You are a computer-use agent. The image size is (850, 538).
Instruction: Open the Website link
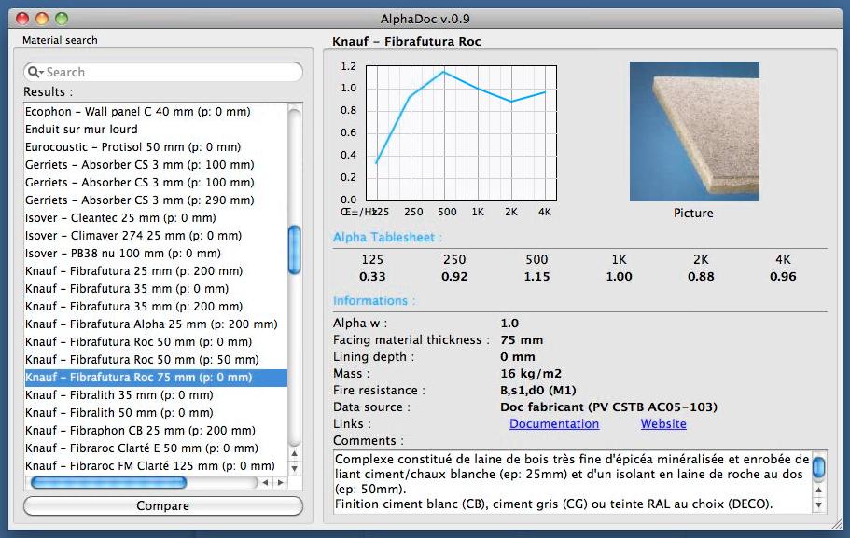(663, 423)
